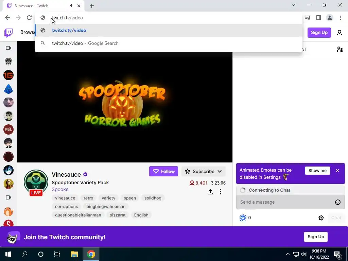
Task: Open the League of Legends channel avatar
Action: pos(8,62)
